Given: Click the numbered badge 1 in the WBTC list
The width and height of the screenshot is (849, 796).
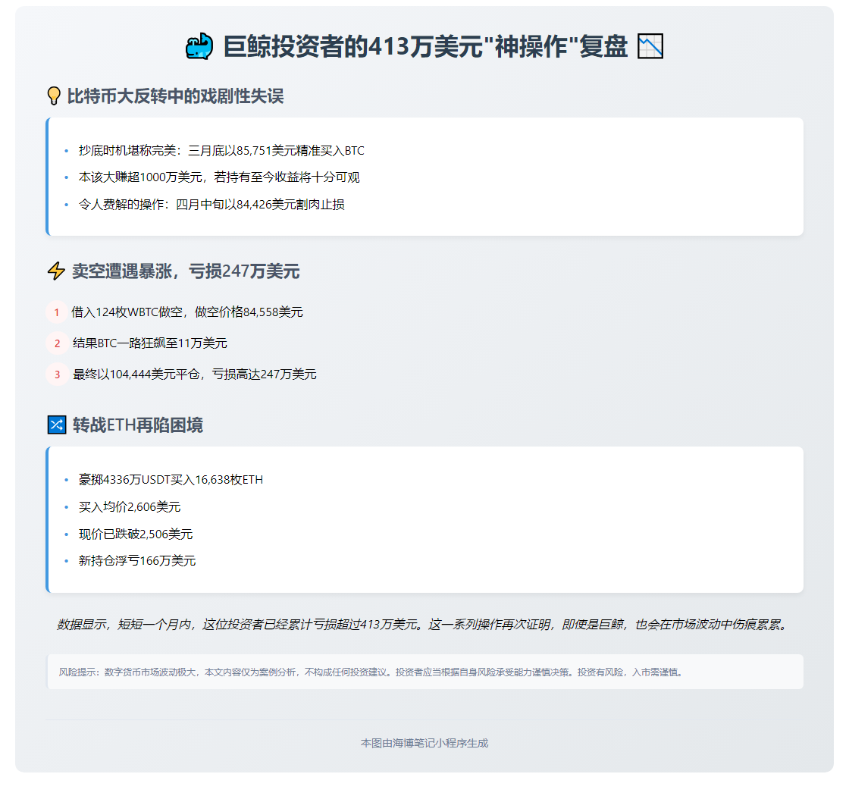Looking at the screenshot, I should (57, 312).
